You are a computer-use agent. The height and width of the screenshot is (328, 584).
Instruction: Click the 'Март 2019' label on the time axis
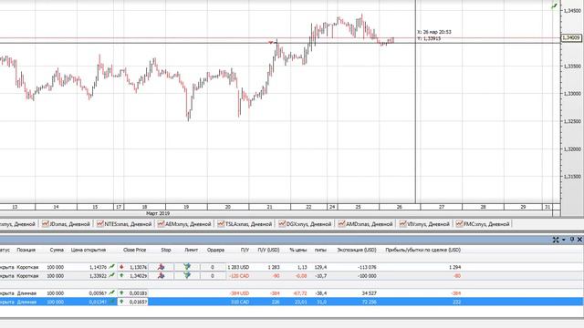(x=158, y=213)
